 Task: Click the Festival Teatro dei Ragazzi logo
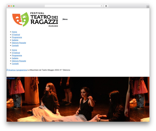click(35, 19)
